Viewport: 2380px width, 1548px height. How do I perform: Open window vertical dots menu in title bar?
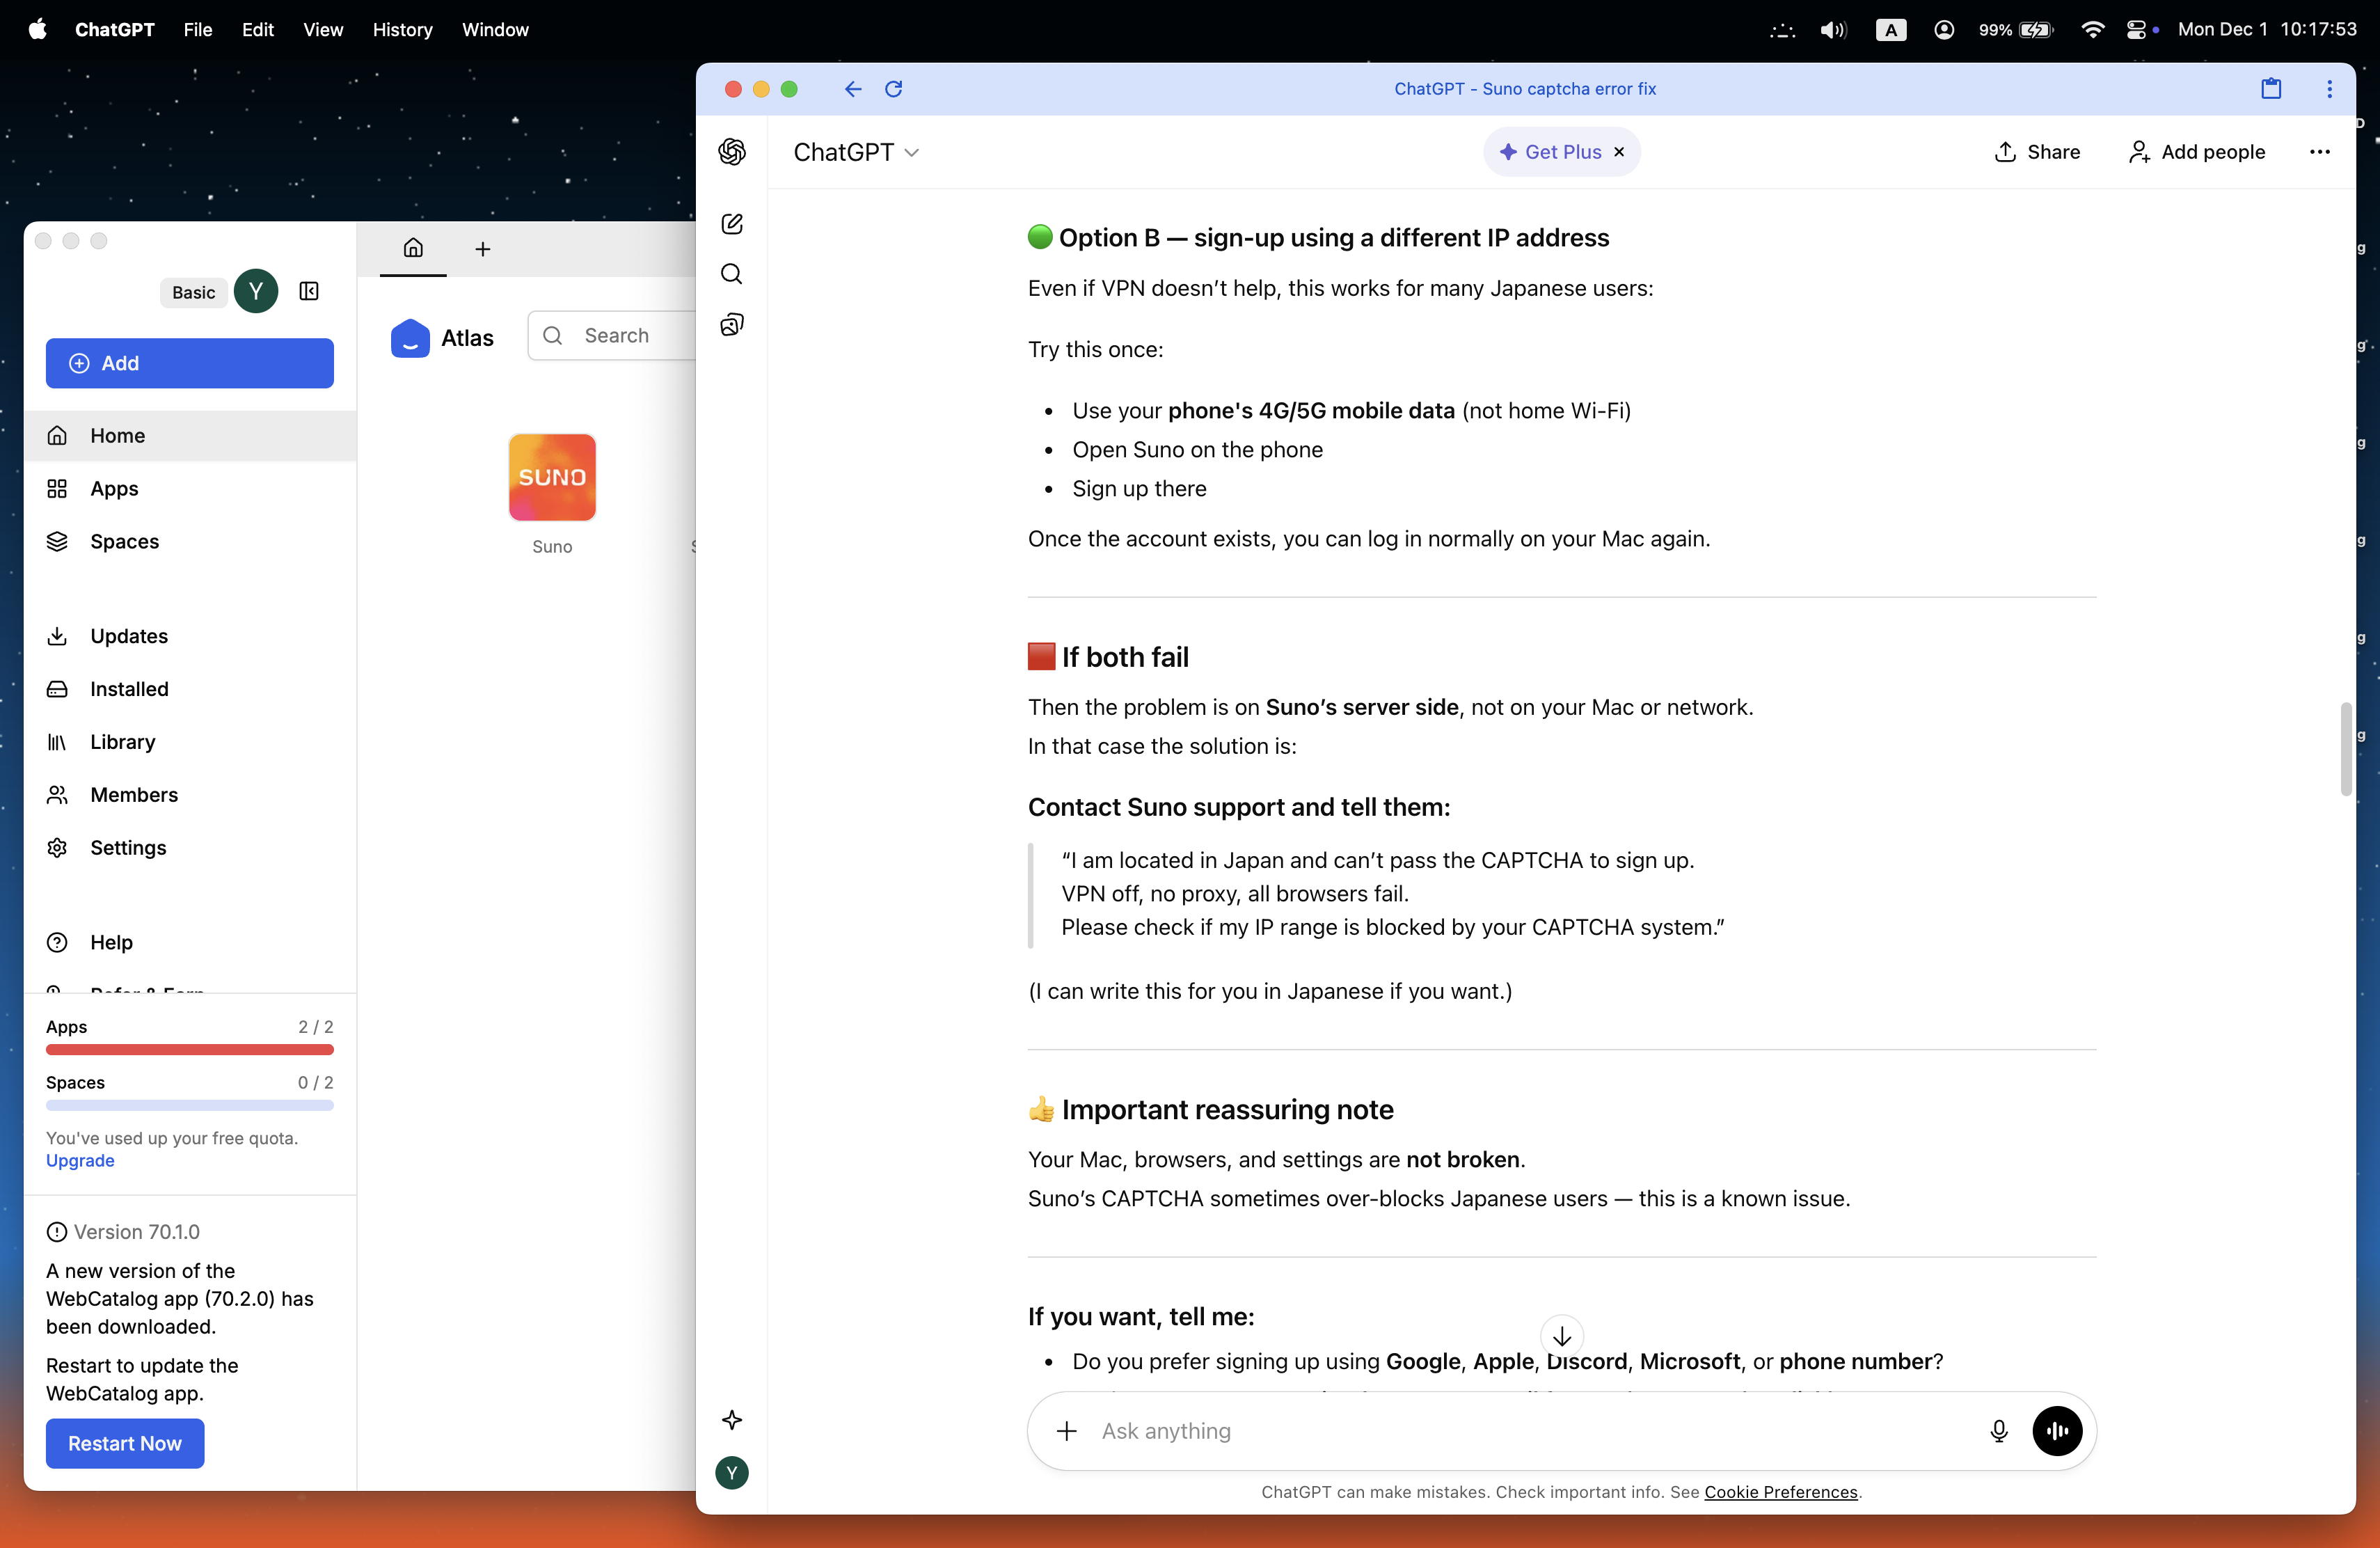point(2329,89)
